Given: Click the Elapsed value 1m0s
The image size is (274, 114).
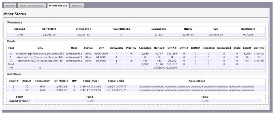Looking at the screenshot, I should [x=20, y=35].
